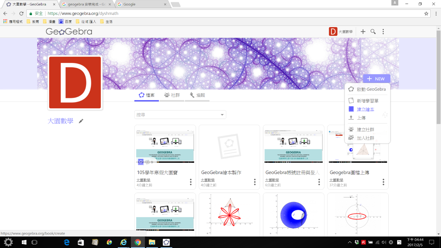Open a new browser tab

176,4
